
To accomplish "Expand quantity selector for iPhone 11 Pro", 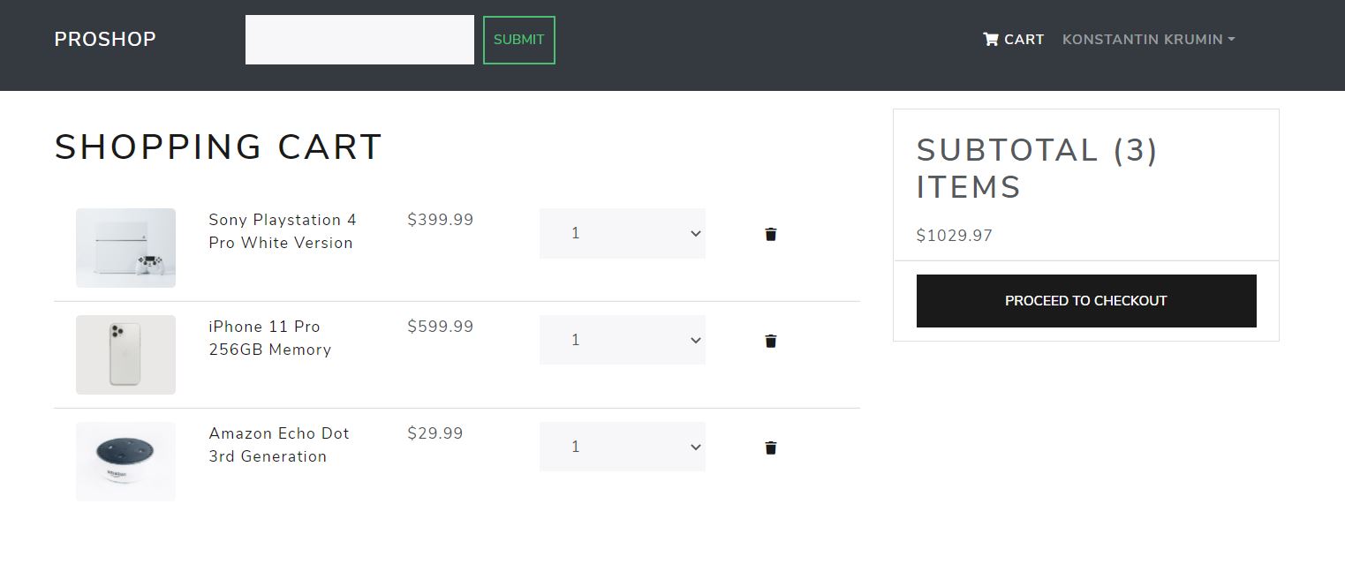I will click(622, 341).
